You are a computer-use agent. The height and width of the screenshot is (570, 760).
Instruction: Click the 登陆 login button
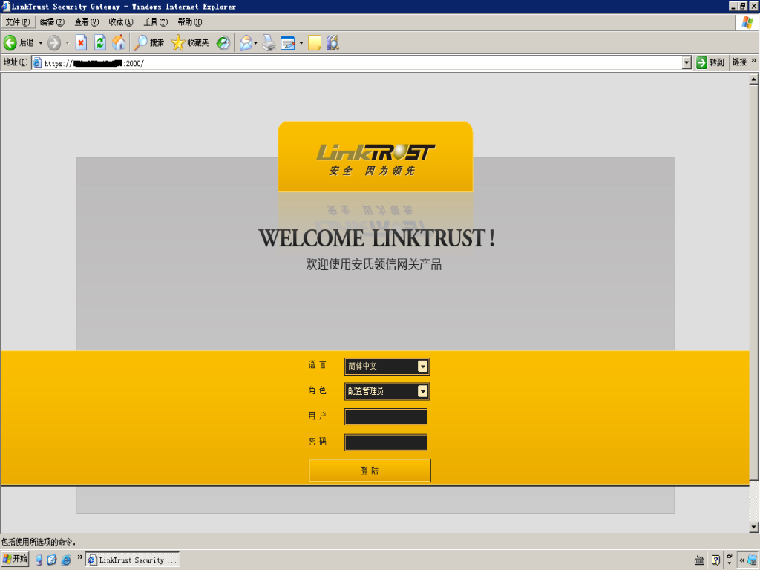(x=370, y=470)
